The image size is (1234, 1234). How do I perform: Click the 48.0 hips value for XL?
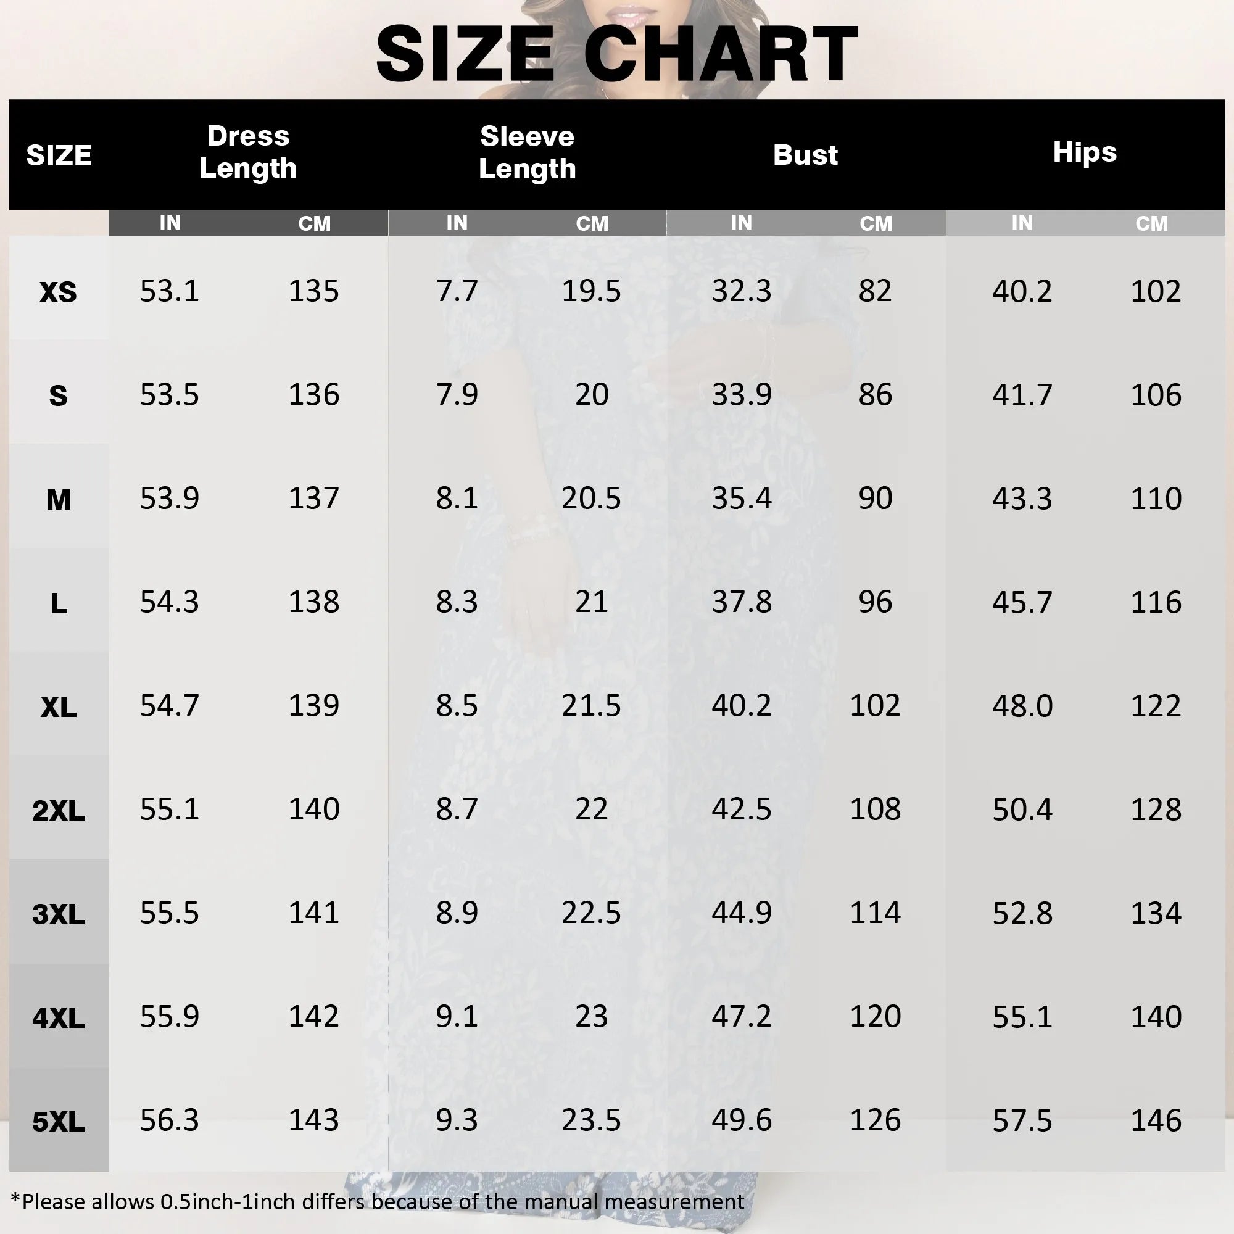click(x=1022, y=706)
